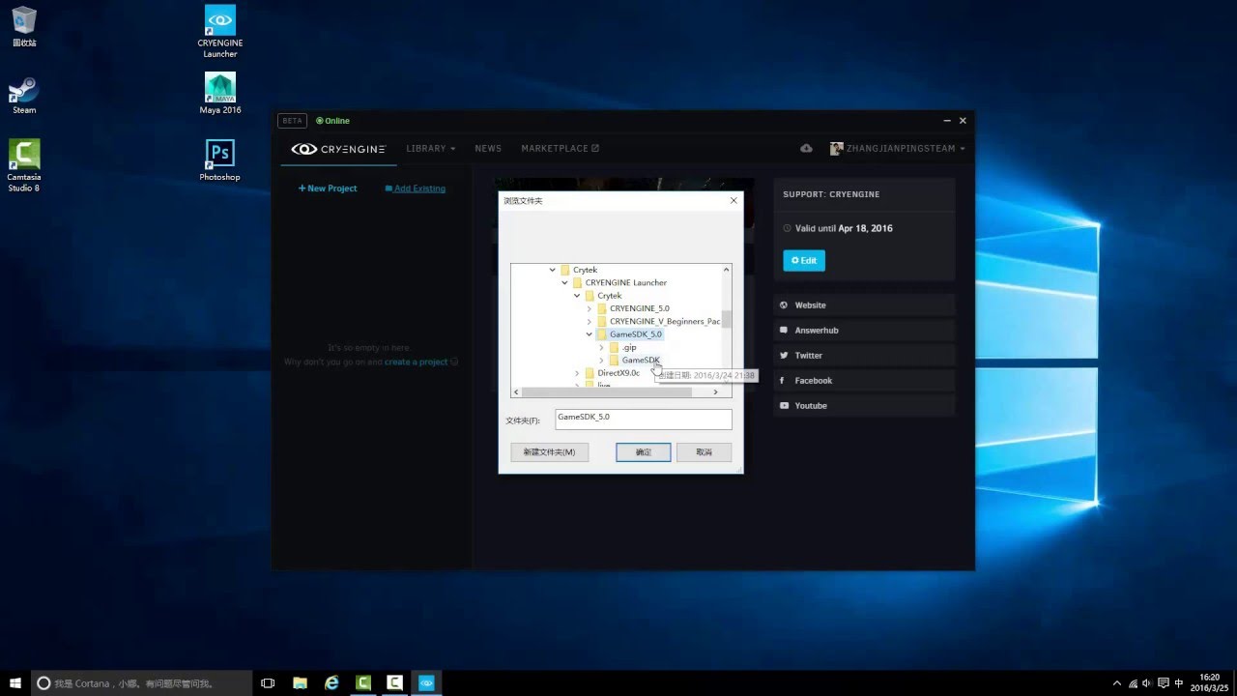
Task: Open the volume control in the system tray
Action: click(x=1147, y=683)
